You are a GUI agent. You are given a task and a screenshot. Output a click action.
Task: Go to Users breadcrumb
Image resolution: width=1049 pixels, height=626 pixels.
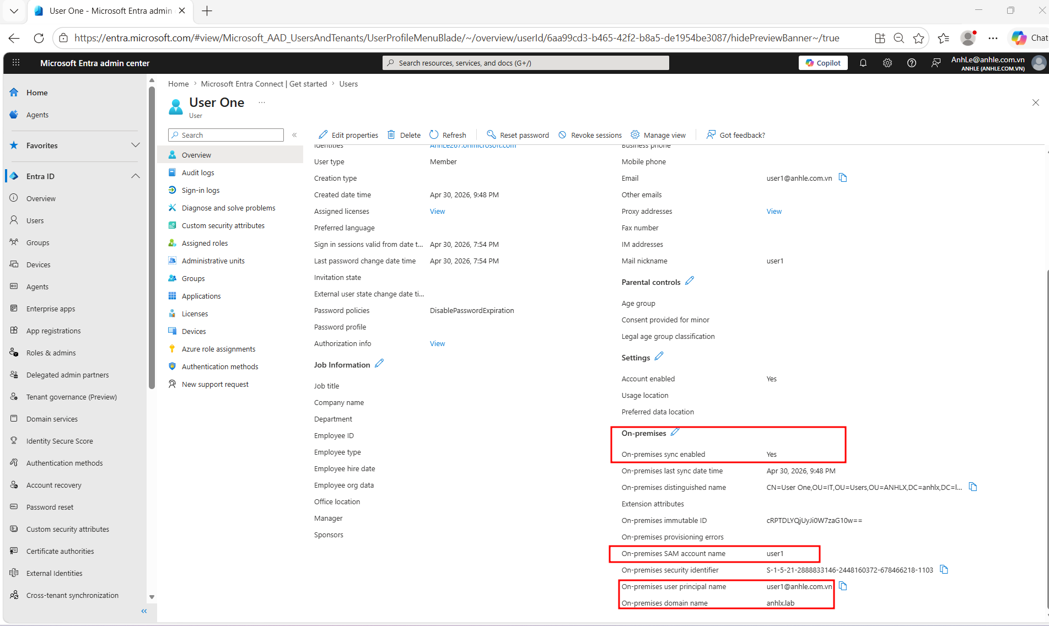click(348, 84)
